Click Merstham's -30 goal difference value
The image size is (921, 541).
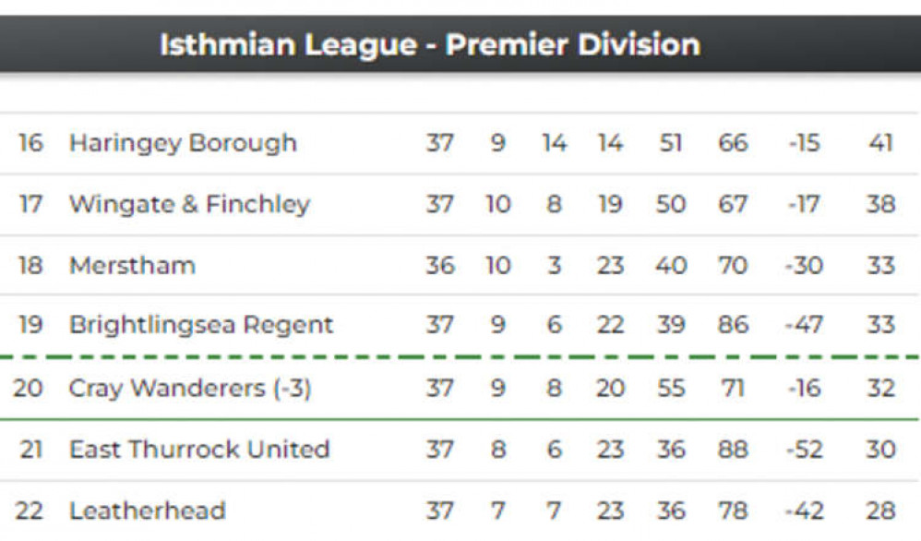click(804, 266)
